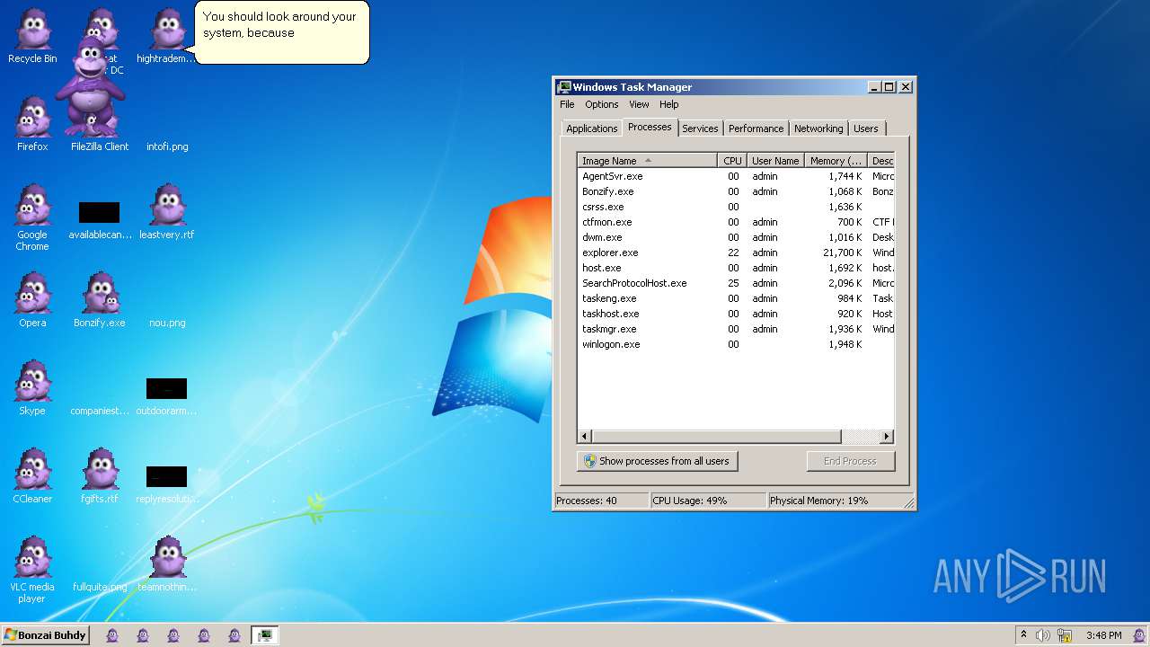
Task: Click the first purple Bonzi taskbar icon
Action: (x=112, y=635)
